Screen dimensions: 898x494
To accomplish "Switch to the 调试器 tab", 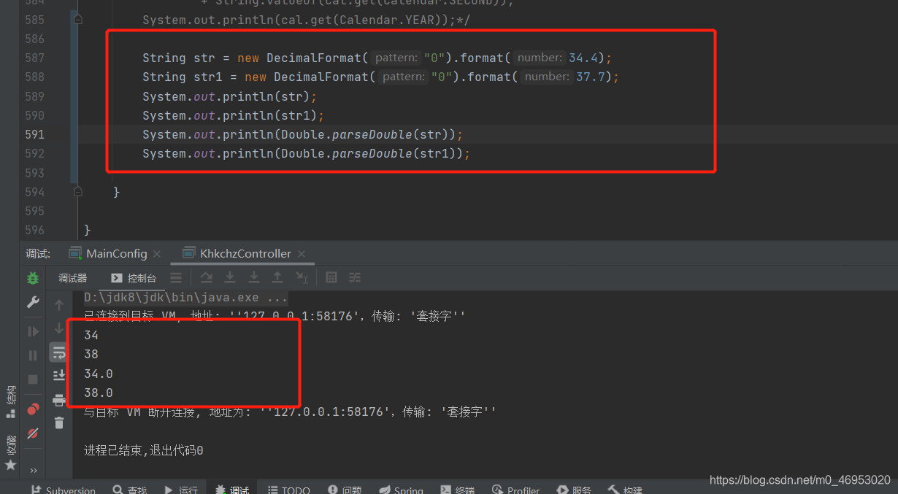I will coord(73,278).
